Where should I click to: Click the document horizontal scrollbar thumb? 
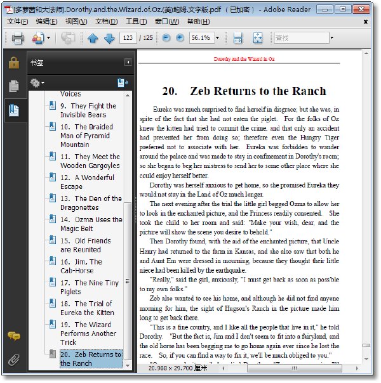coord(295,368)
